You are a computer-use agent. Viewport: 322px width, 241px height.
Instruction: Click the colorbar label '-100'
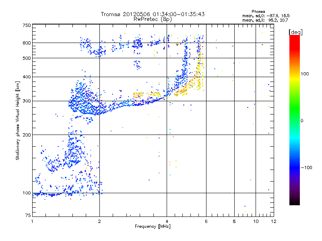(306, 167)
